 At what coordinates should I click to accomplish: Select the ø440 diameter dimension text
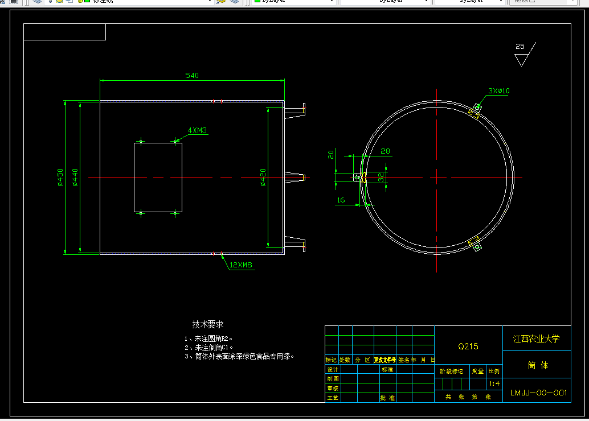(x=75, y=178)
